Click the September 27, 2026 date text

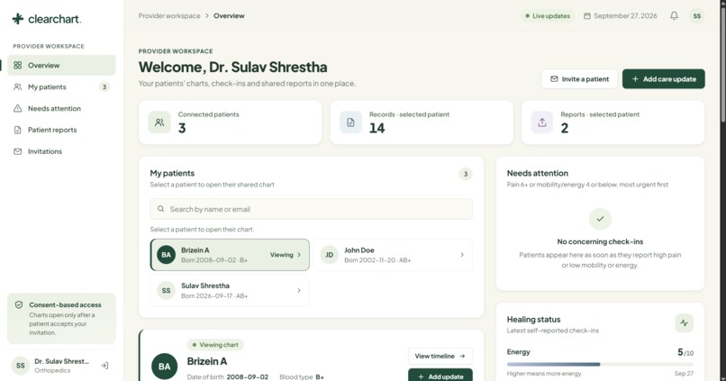pos(625,15)
